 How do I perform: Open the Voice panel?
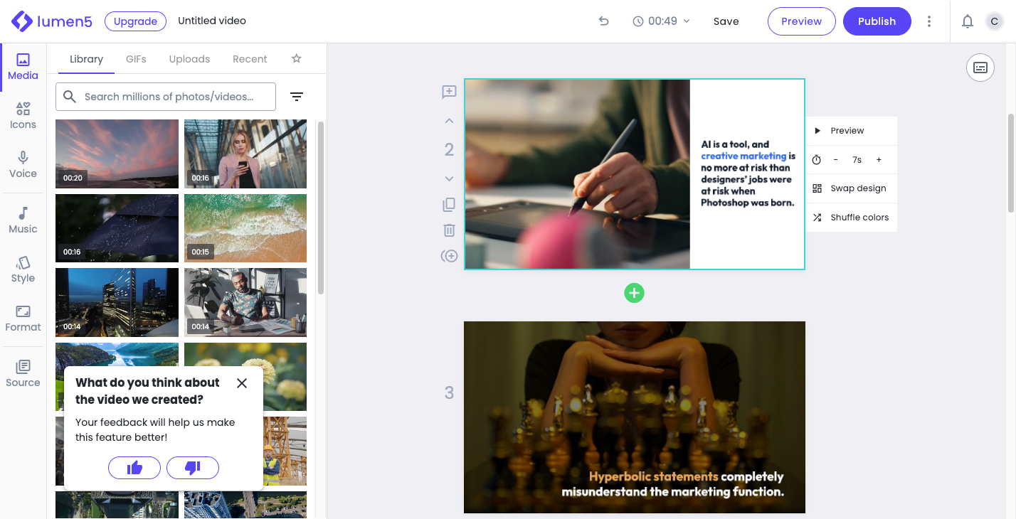click(23, 165)
